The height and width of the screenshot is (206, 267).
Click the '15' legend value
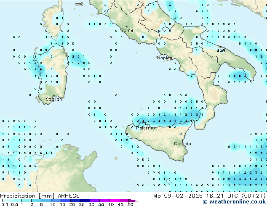[x=62, y=204]
